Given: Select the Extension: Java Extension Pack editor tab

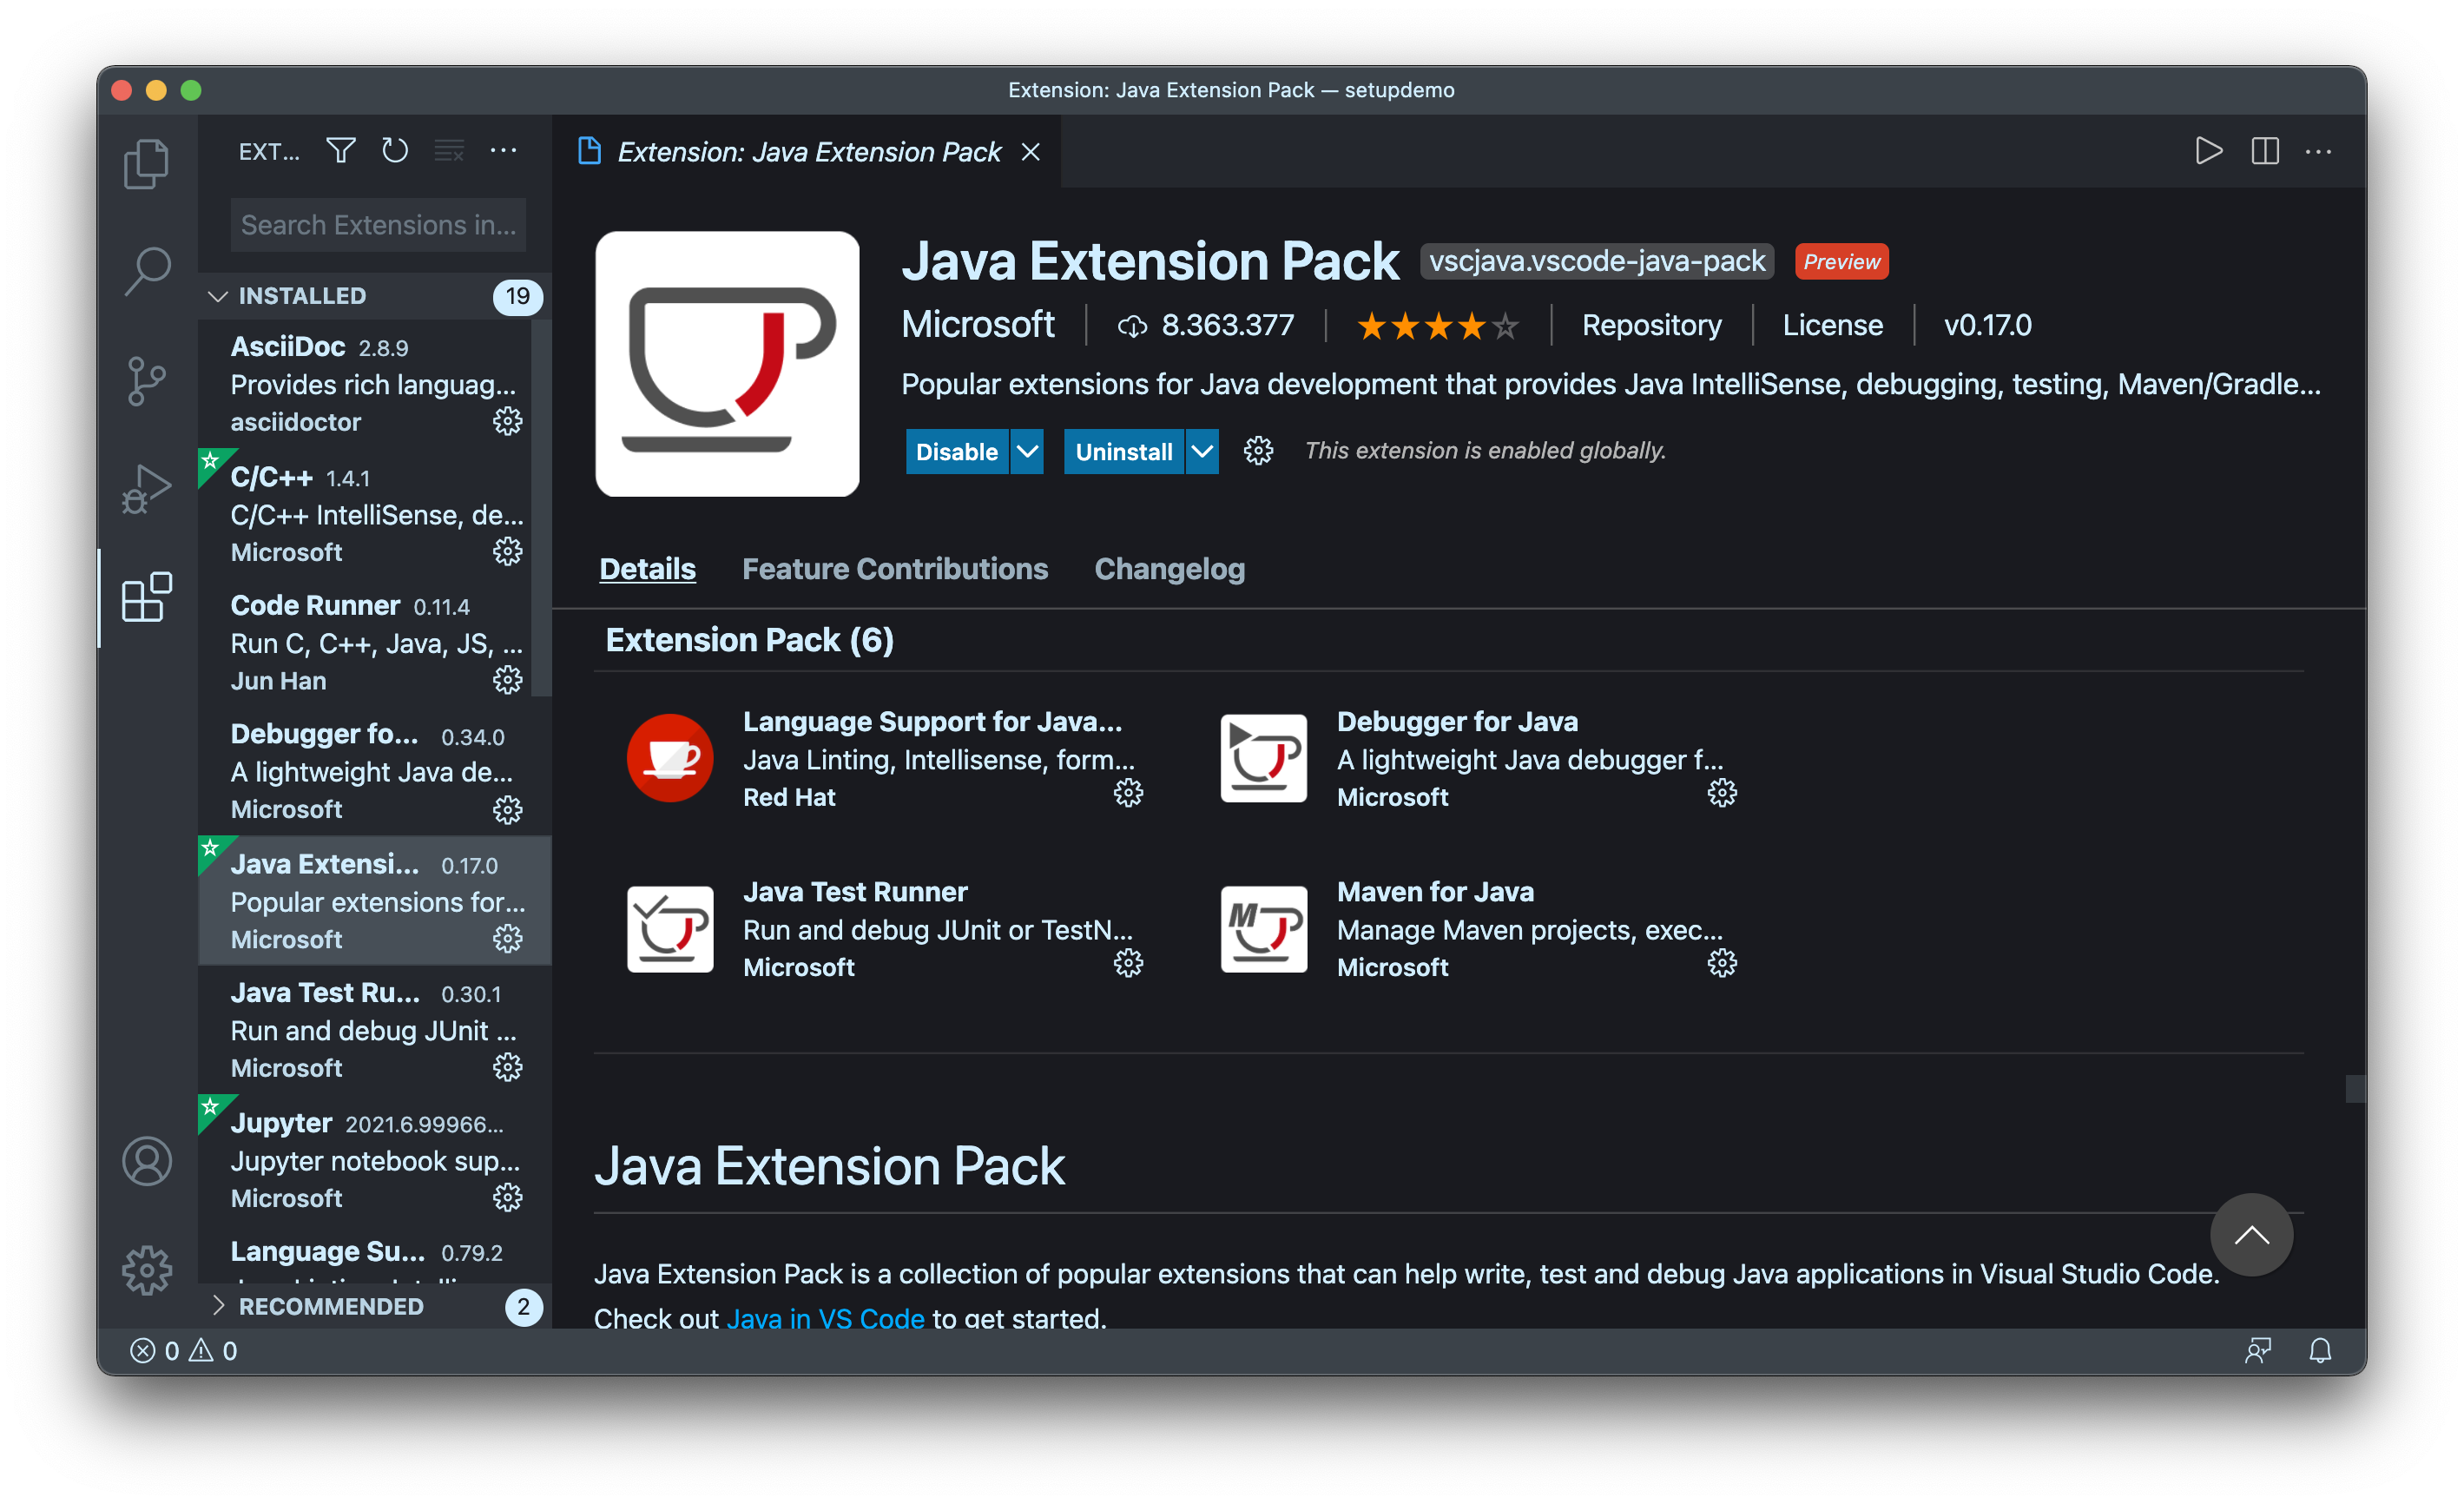Looking at the screenshot, I should tap(808, 151).
